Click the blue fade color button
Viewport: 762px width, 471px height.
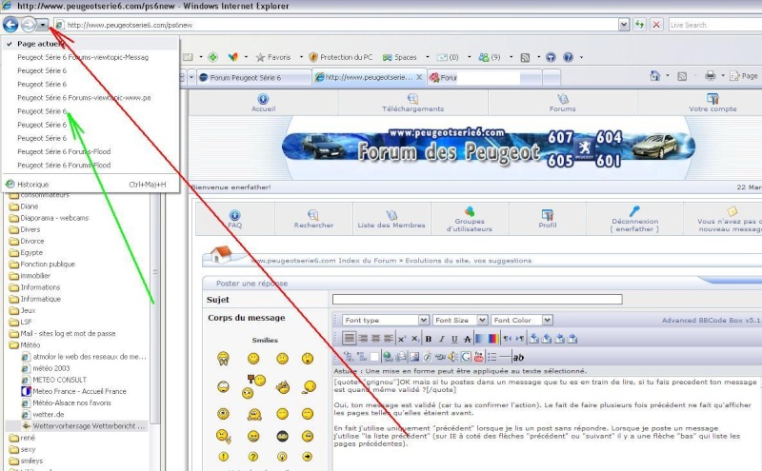(x=480, y=339)
